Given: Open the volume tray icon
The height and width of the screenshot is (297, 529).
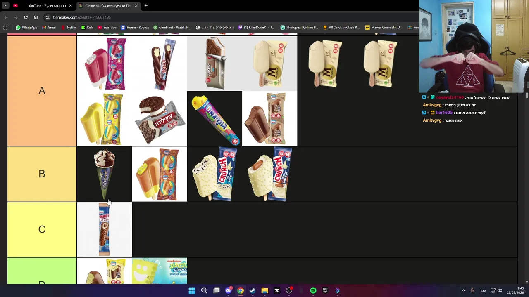Looking at the screenshot, I should pyautogui.click(x=500, y=290).
